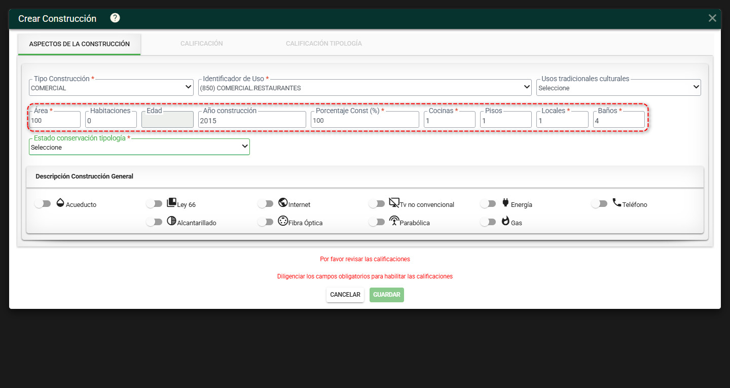Click the Acueducto water drop icon
The height and width of the screenshot is (388, 730).
[60, 202]
